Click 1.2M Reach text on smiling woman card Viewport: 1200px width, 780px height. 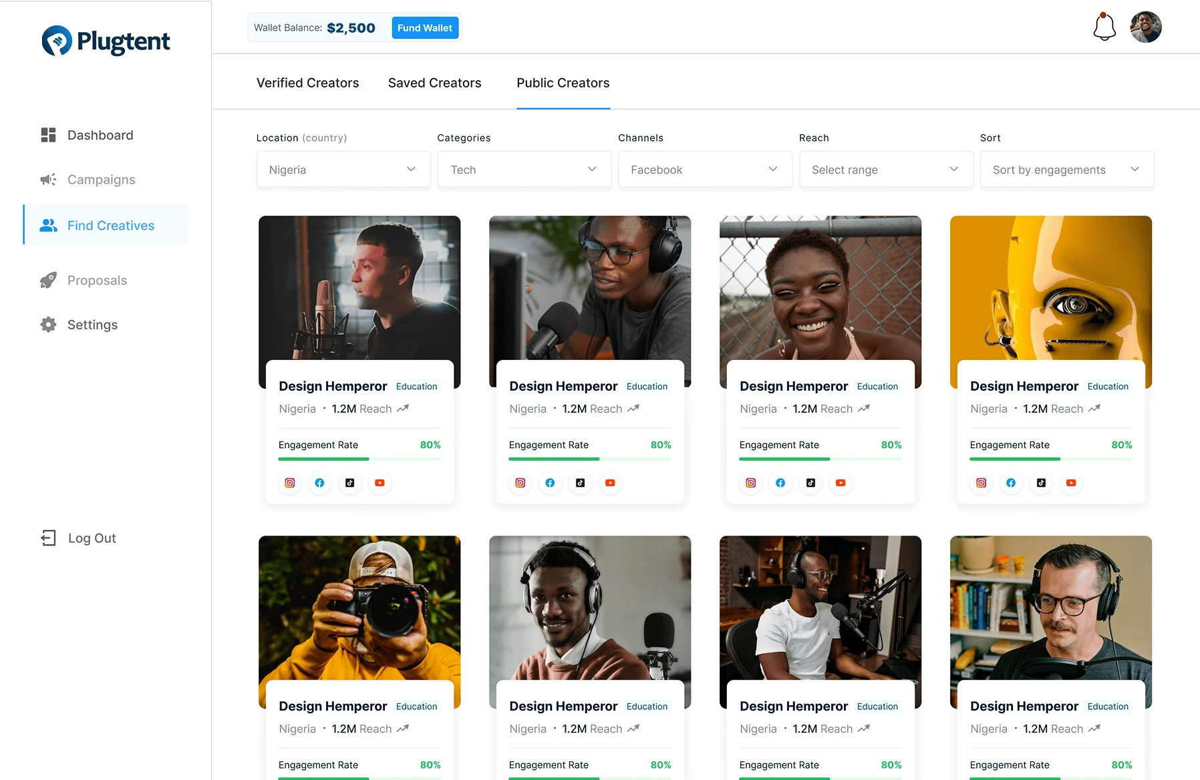822,409
